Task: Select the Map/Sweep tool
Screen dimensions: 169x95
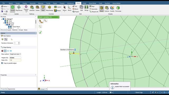Action: (x=49, y=8)
